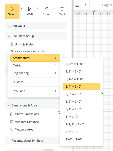
Task: Open the Metric scale submenu
Action: click(35, 65)
